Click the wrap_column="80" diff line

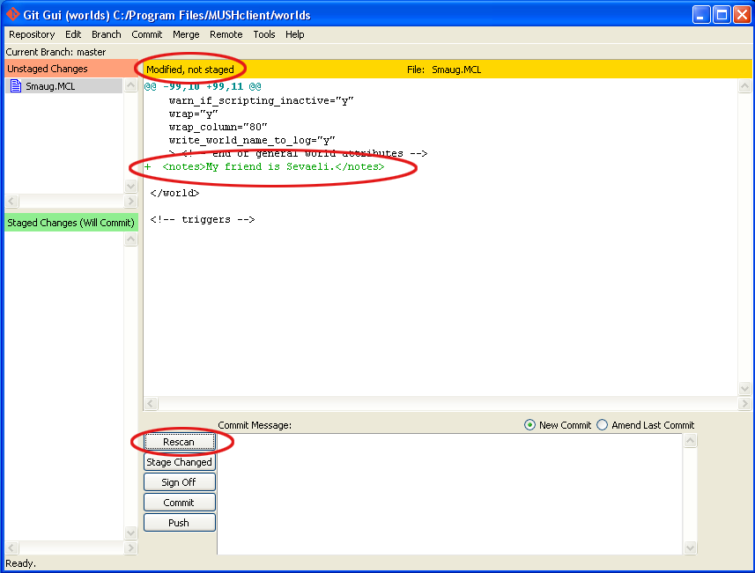click(x=218, y=127)
